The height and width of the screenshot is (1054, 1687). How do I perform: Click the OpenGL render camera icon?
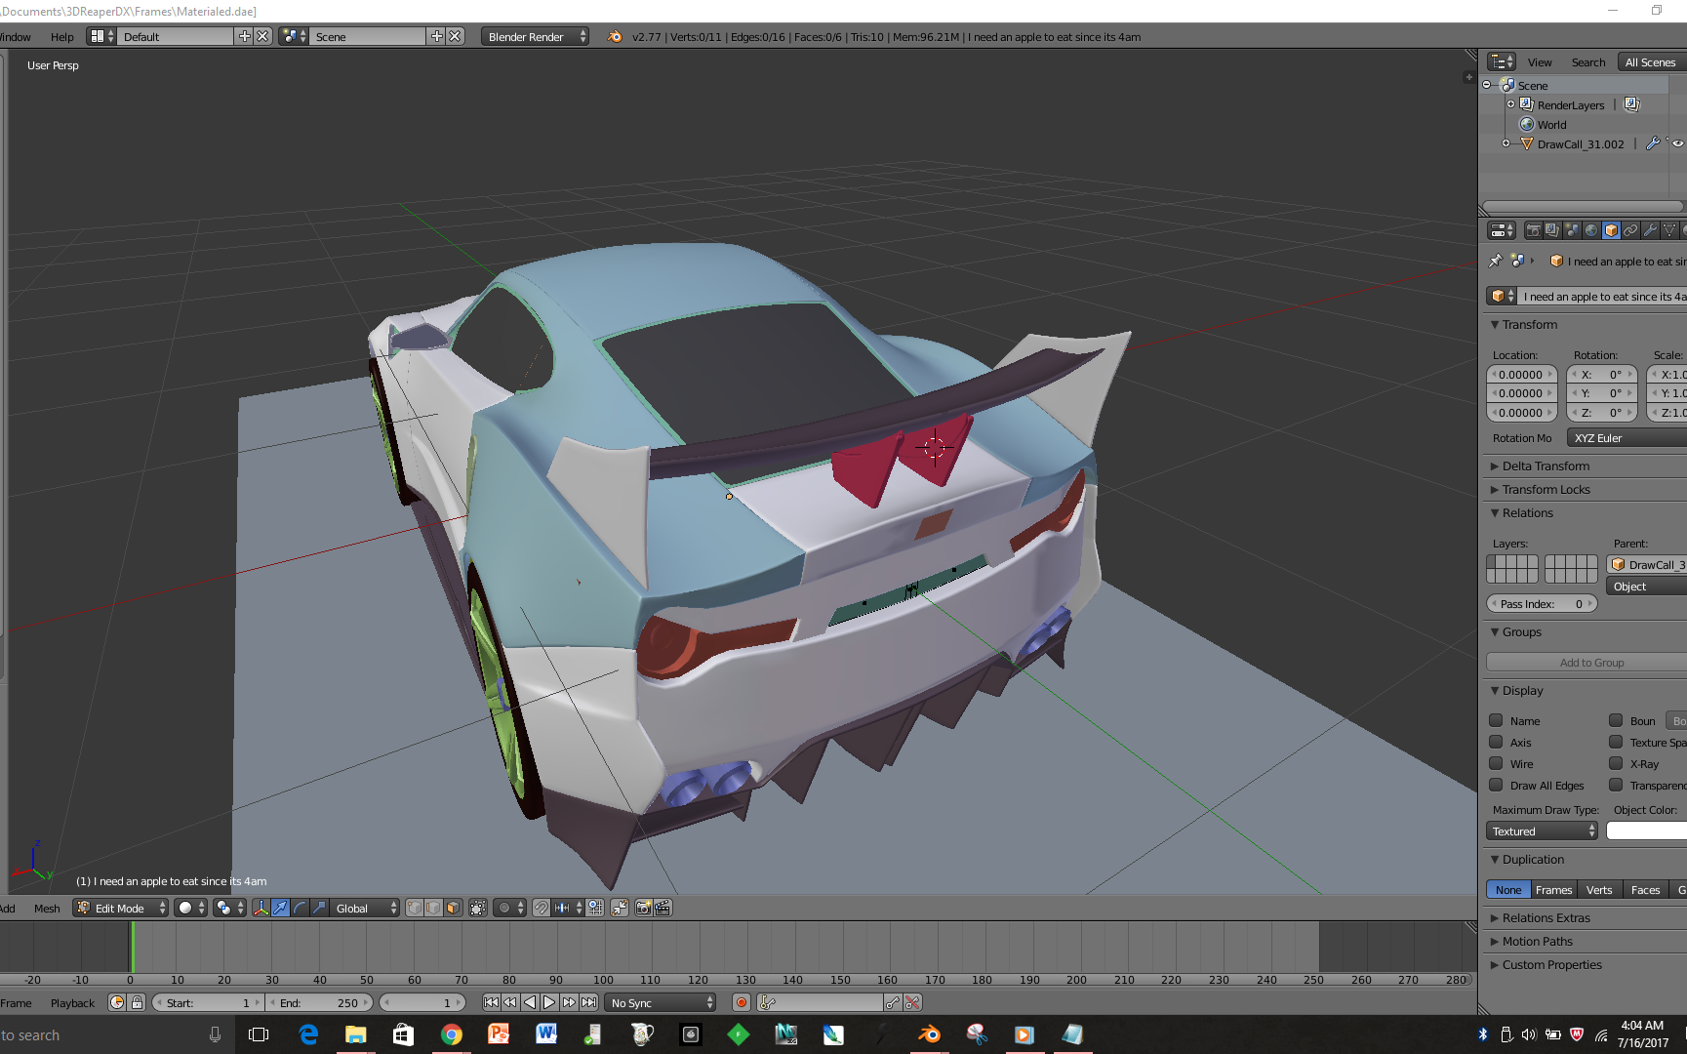click(643, 909)
